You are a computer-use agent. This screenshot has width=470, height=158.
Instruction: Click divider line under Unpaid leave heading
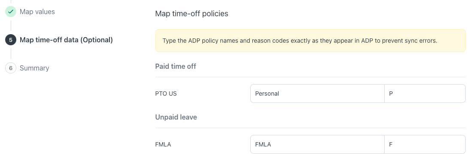pyautogui.click(x=310, y=128)
